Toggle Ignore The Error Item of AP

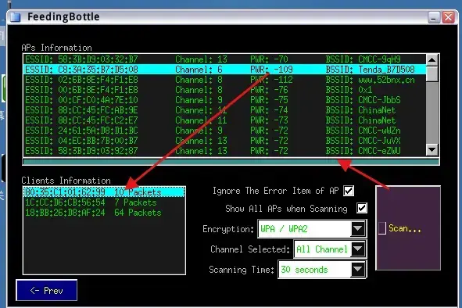[349, 191]
